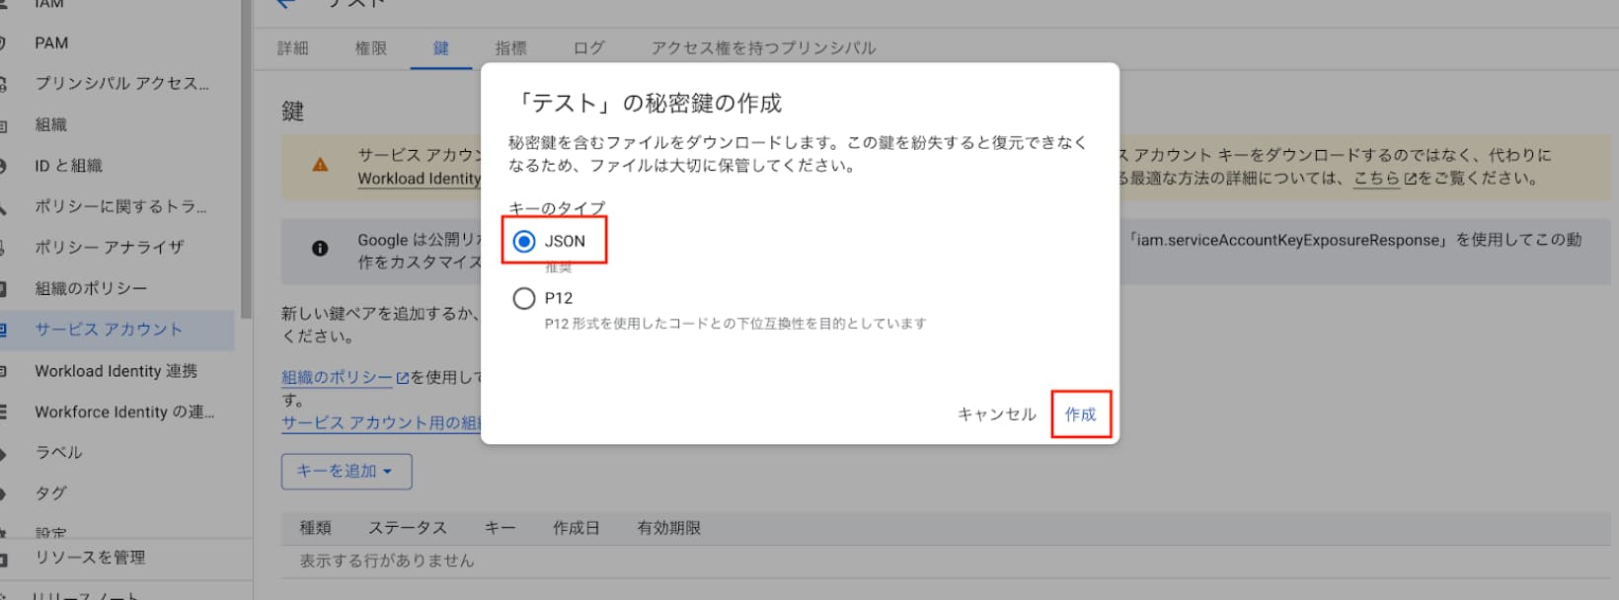Image resolution: width=1619 pixels, height=600 pixels.
Task: Open アクセス権を持つプリンシパル tab
Action: click(x=763, y=47)
